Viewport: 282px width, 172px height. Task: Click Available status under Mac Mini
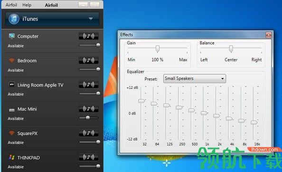tap(16, 119)
